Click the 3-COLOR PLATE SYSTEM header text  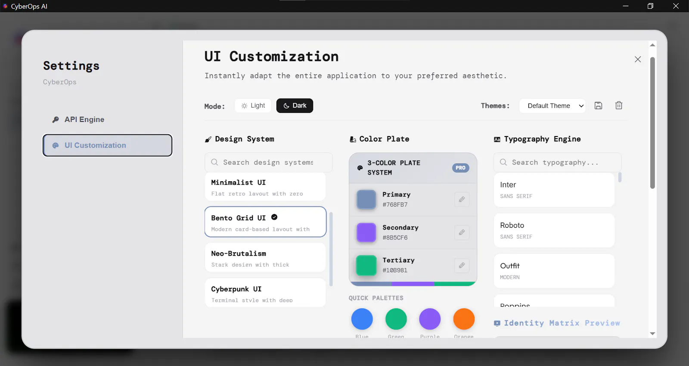point(394,168)
